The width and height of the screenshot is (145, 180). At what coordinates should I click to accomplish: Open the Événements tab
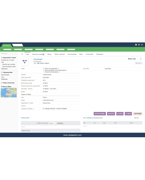100,54
